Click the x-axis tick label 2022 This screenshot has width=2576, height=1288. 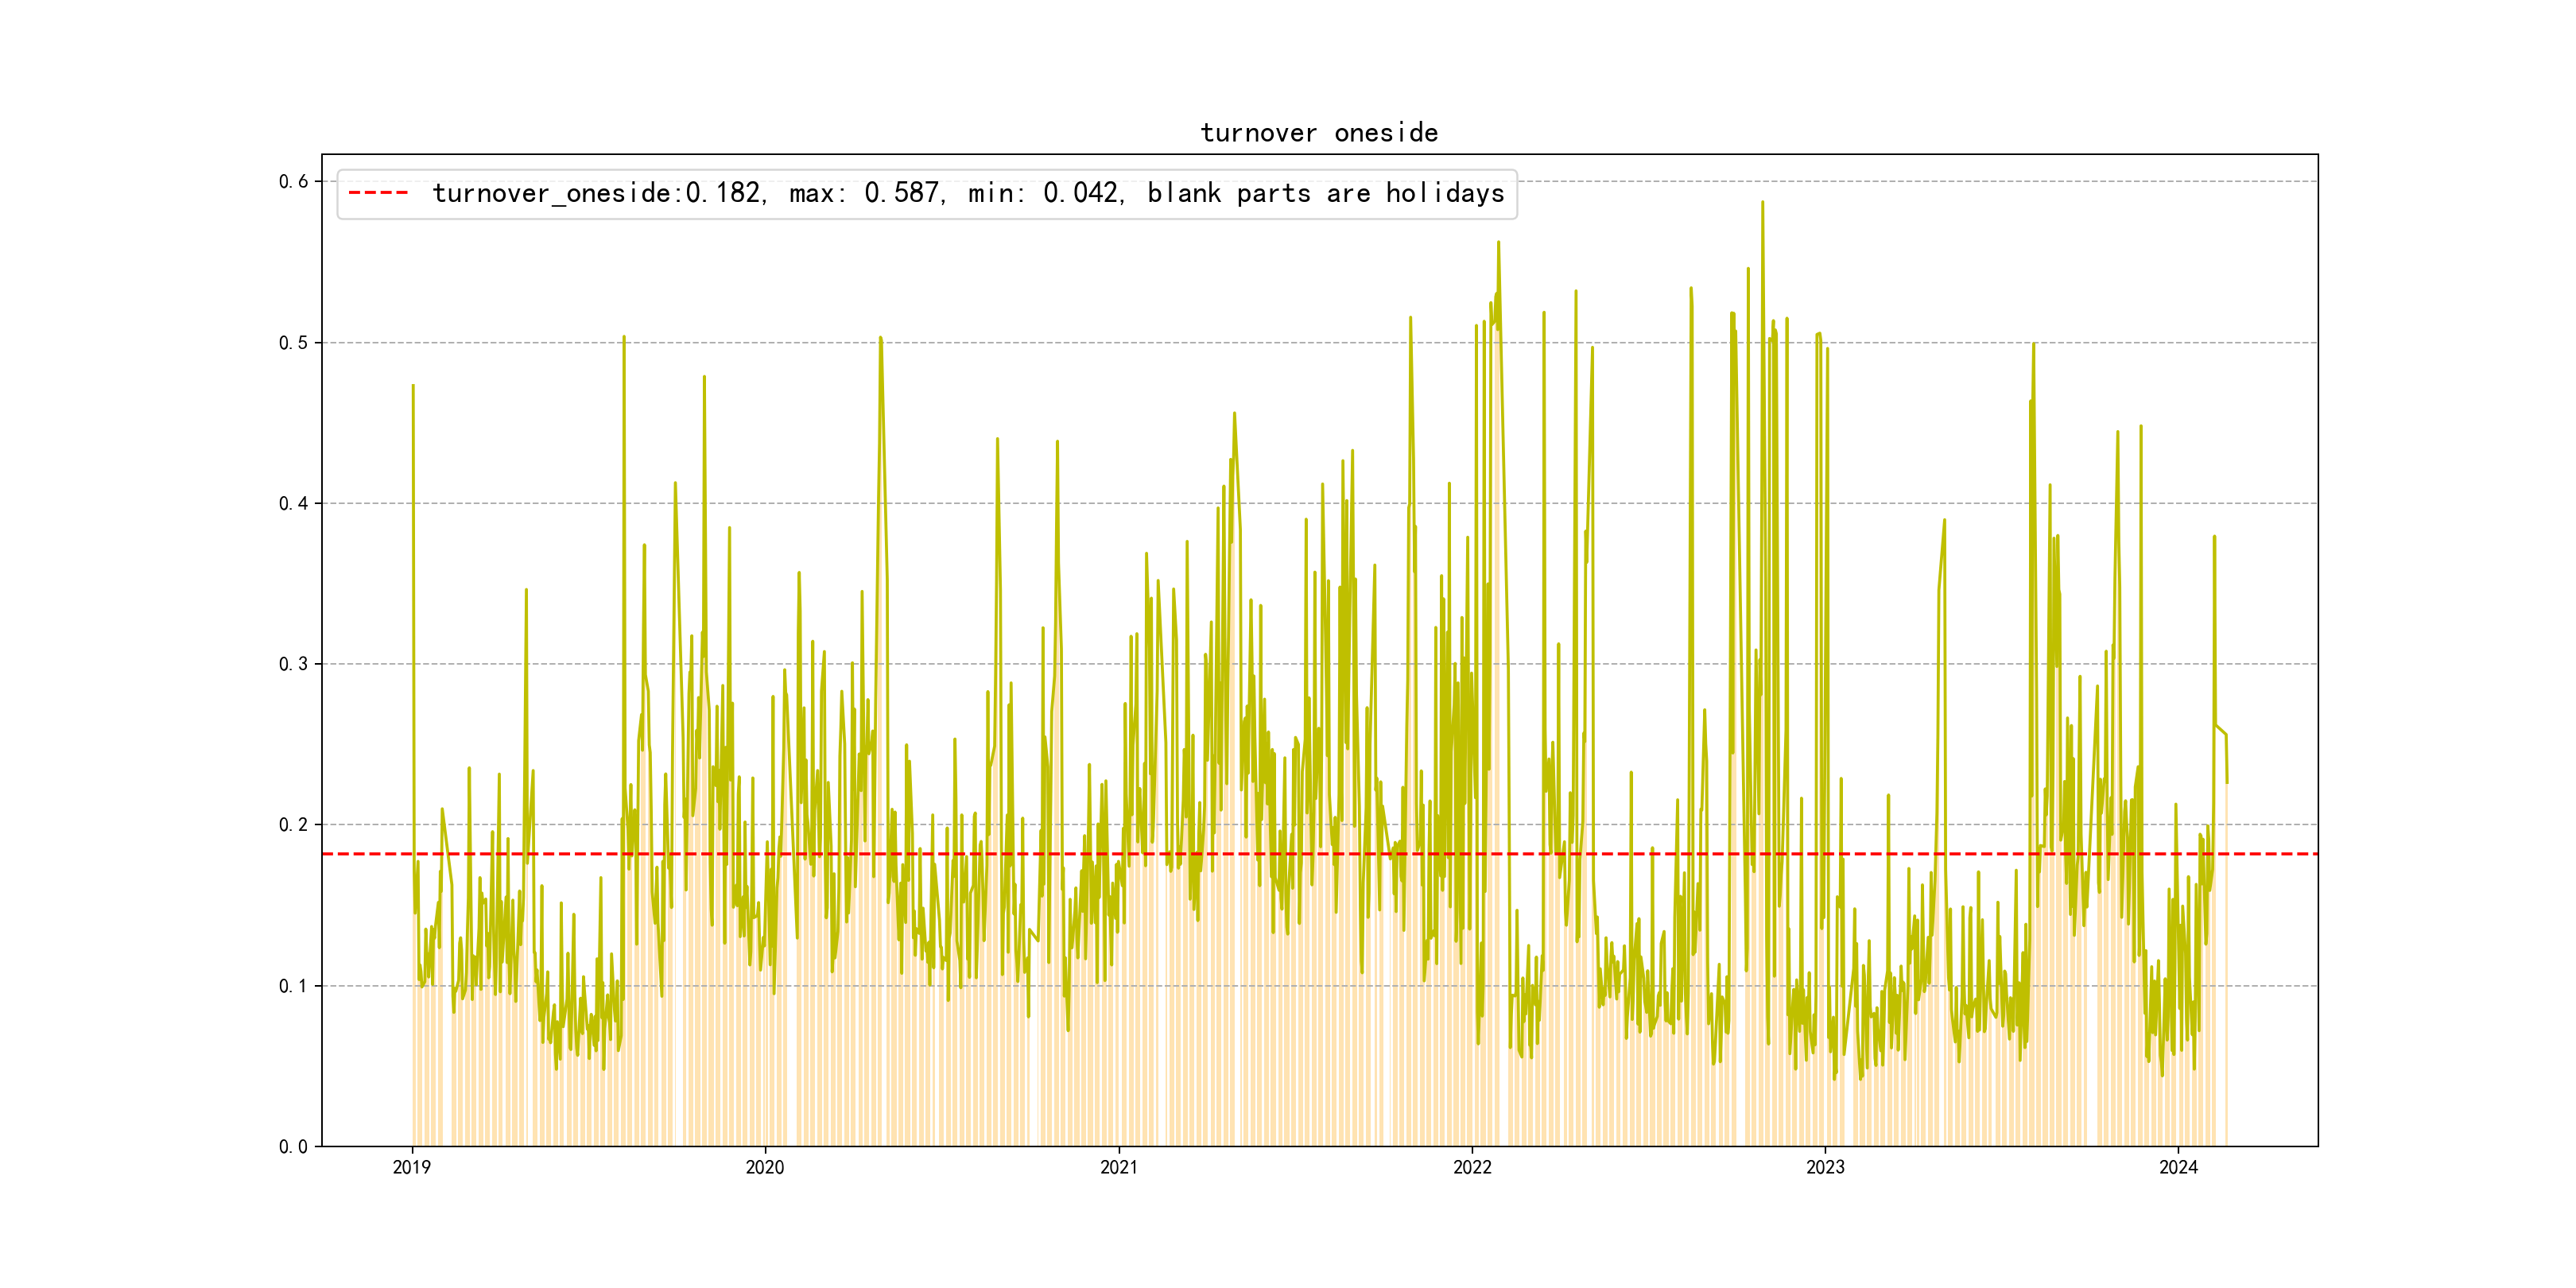click(x=1472, y=1167)
